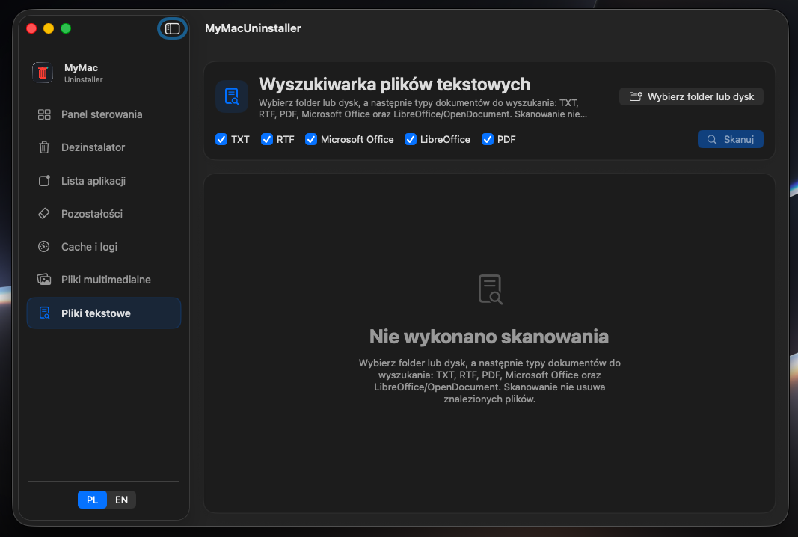Click the truncated description under the heading
Image resolution: width=798 pixels, height=537 pixels.
pyautogui.click(x=423, y=108)
